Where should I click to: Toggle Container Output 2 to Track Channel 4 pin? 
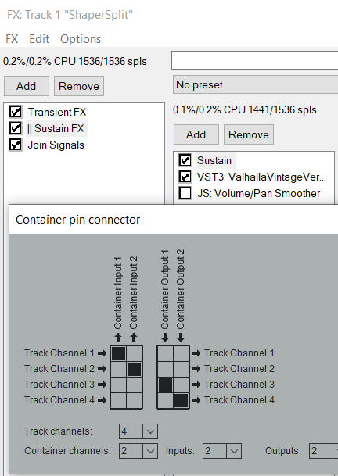tap(182, 401)
